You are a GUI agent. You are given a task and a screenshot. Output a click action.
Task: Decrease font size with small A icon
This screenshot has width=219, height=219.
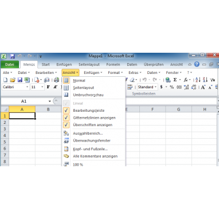tap(210, 88)
